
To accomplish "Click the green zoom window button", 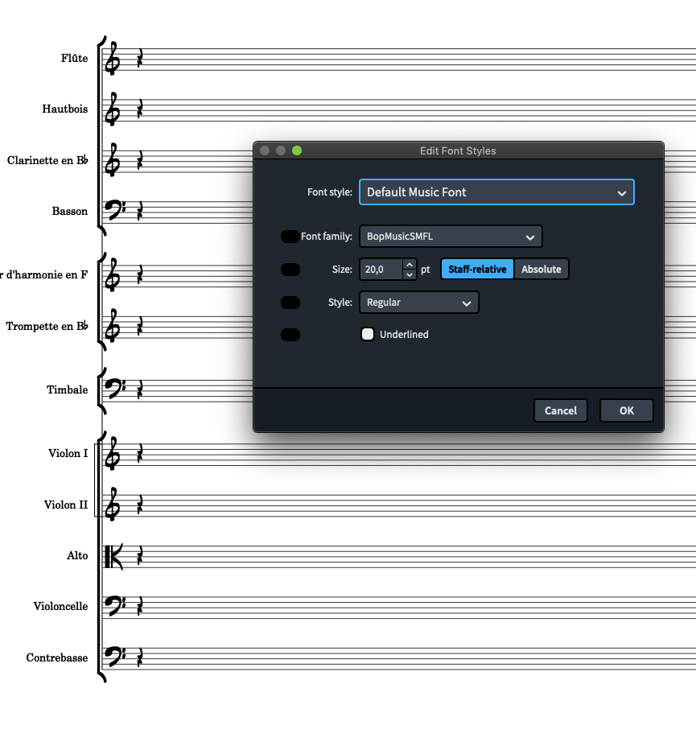I will tap(297, 150).
